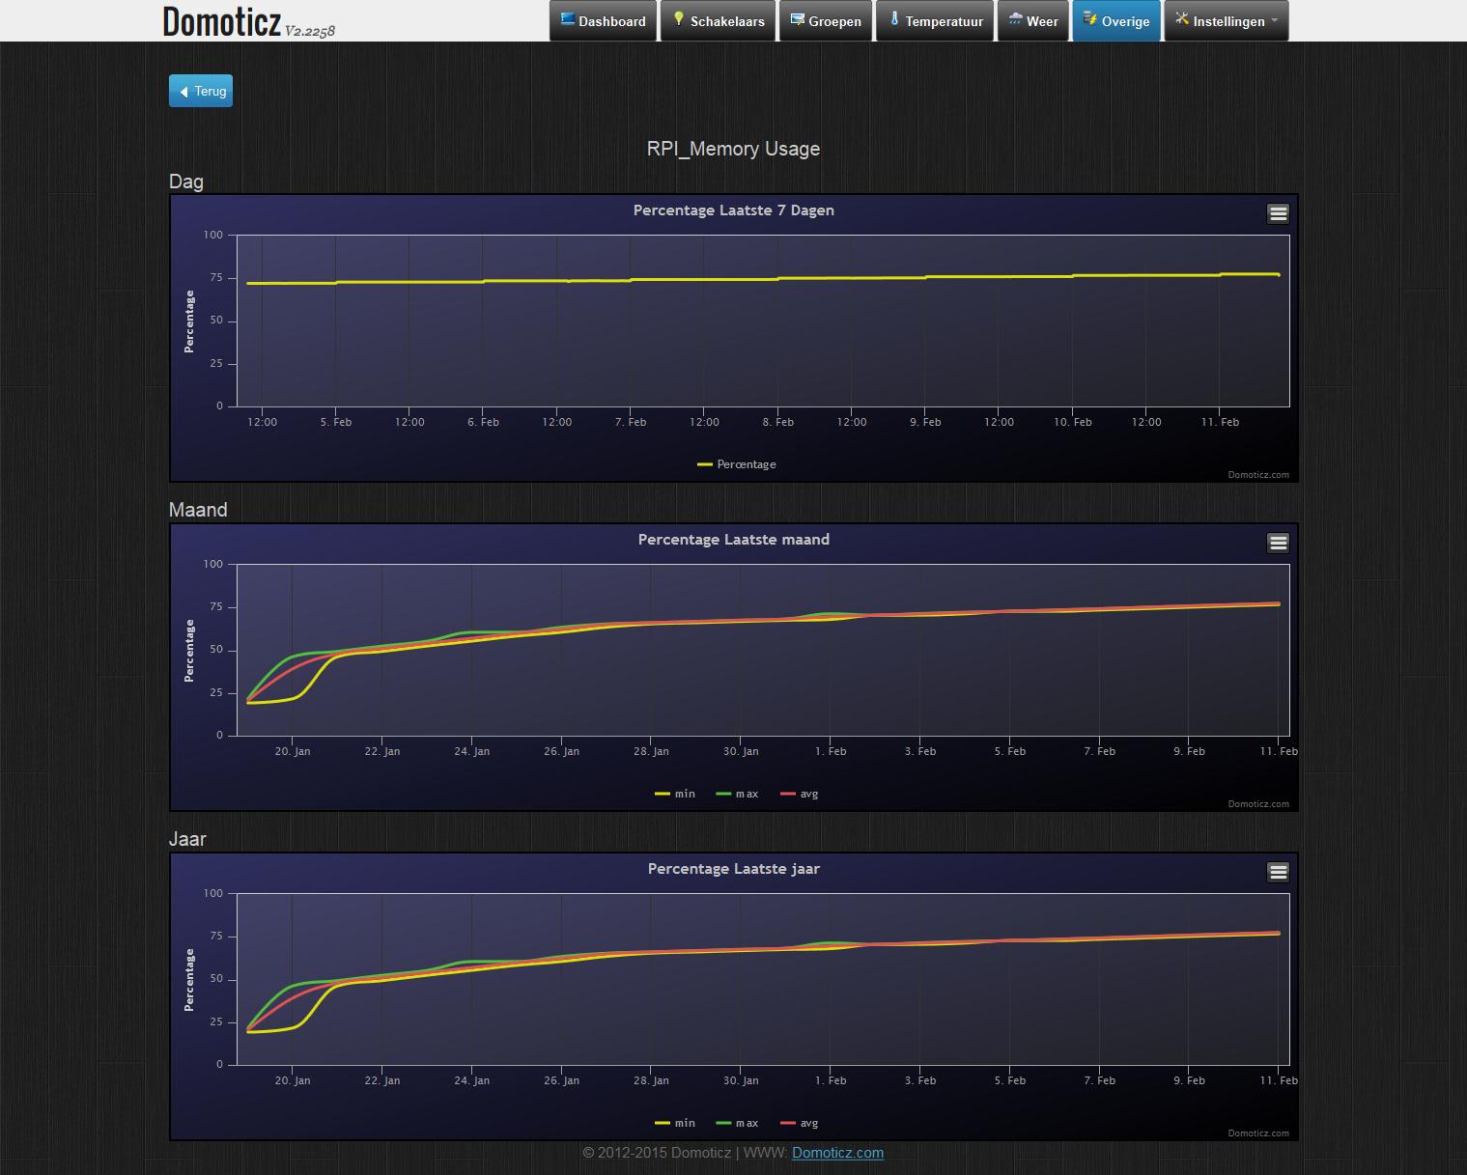
Task: Click the Dashboard monitor icon
Action: pyautogui.click(x=568, y=19)
